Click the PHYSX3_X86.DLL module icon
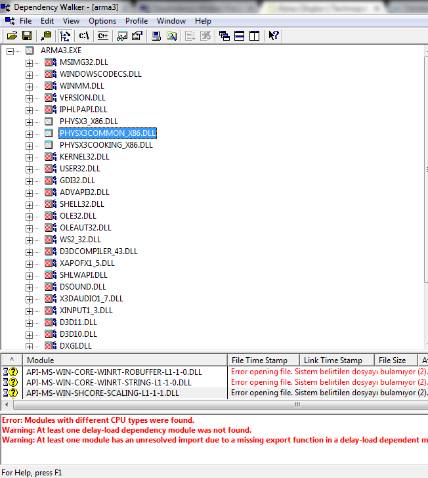This screenshot has width=428, height=478. pyautogui.click(x=49, y=121)
